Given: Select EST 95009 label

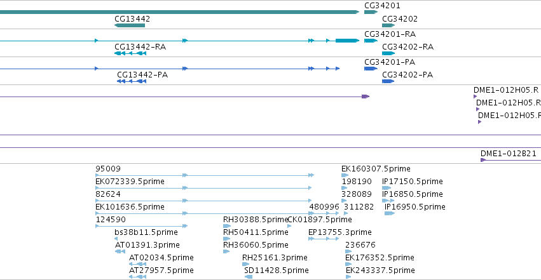Looking at the screenshot, I should tap(108, 169).
